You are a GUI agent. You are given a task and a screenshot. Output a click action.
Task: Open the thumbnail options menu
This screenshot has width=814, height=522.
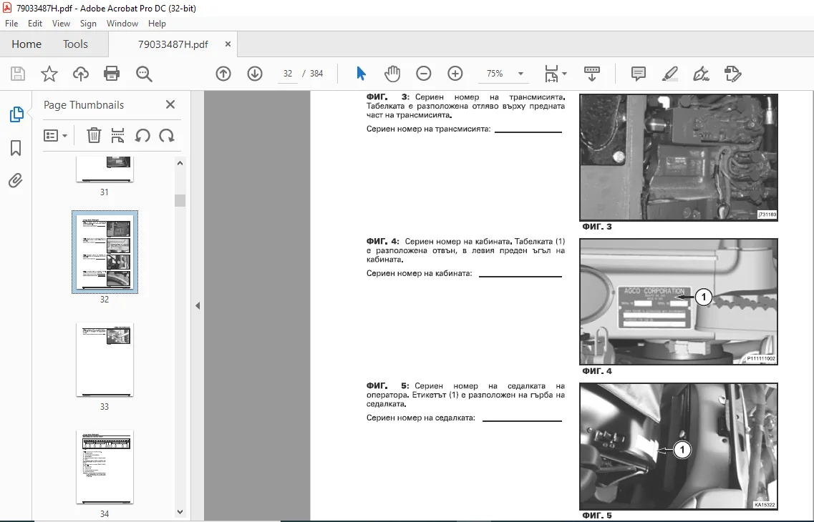tap(56, 136)
